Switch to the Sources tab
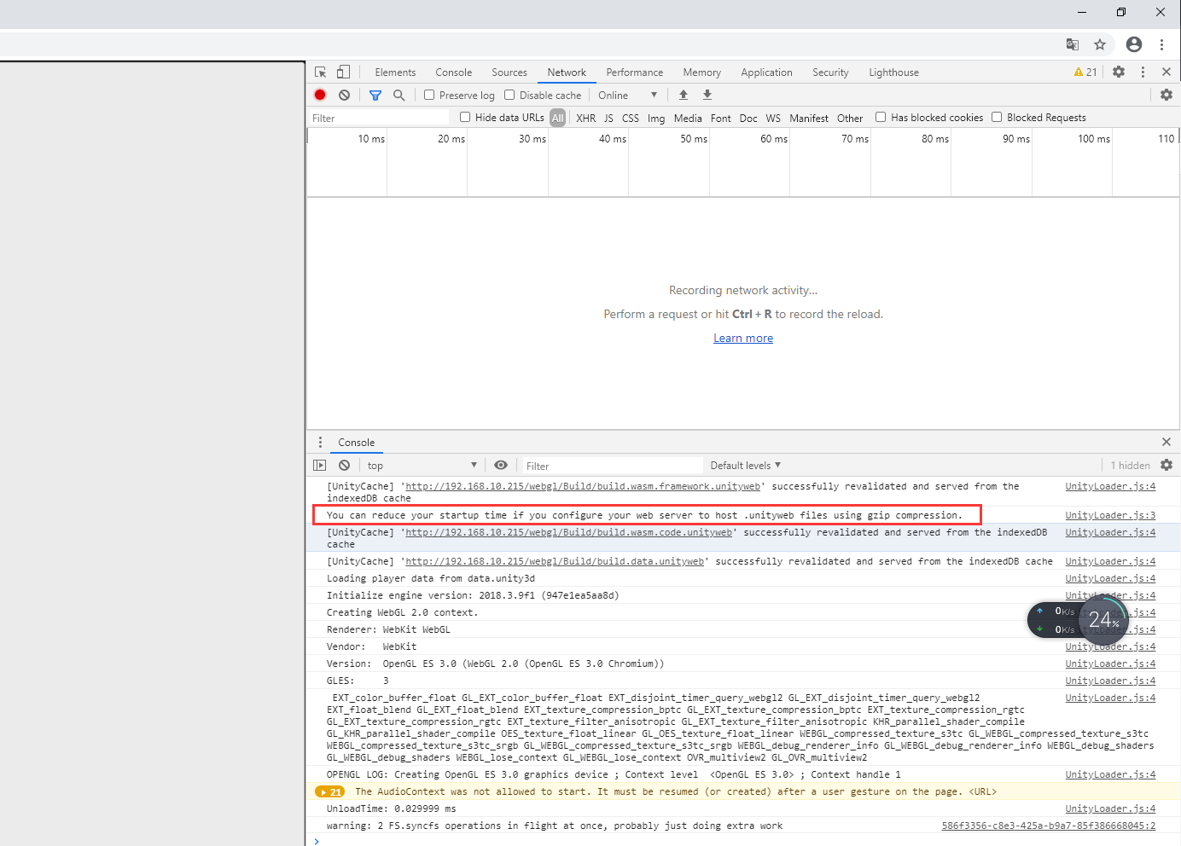Image resolution: width=1181 pixels, height=846 pixels. point(509,72)
